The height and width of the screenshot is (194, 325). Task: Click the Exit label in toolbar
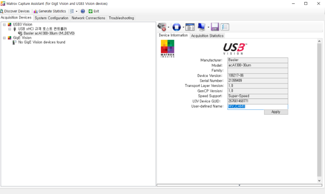click(96, 11)
